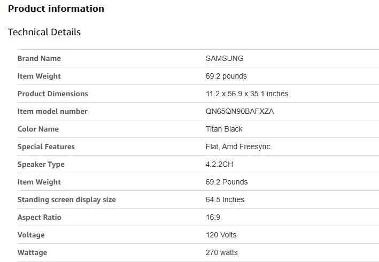The width and height of the screenshot is (379, 262).
Task: Click the Brand Name row label
Action: (39, 58)
